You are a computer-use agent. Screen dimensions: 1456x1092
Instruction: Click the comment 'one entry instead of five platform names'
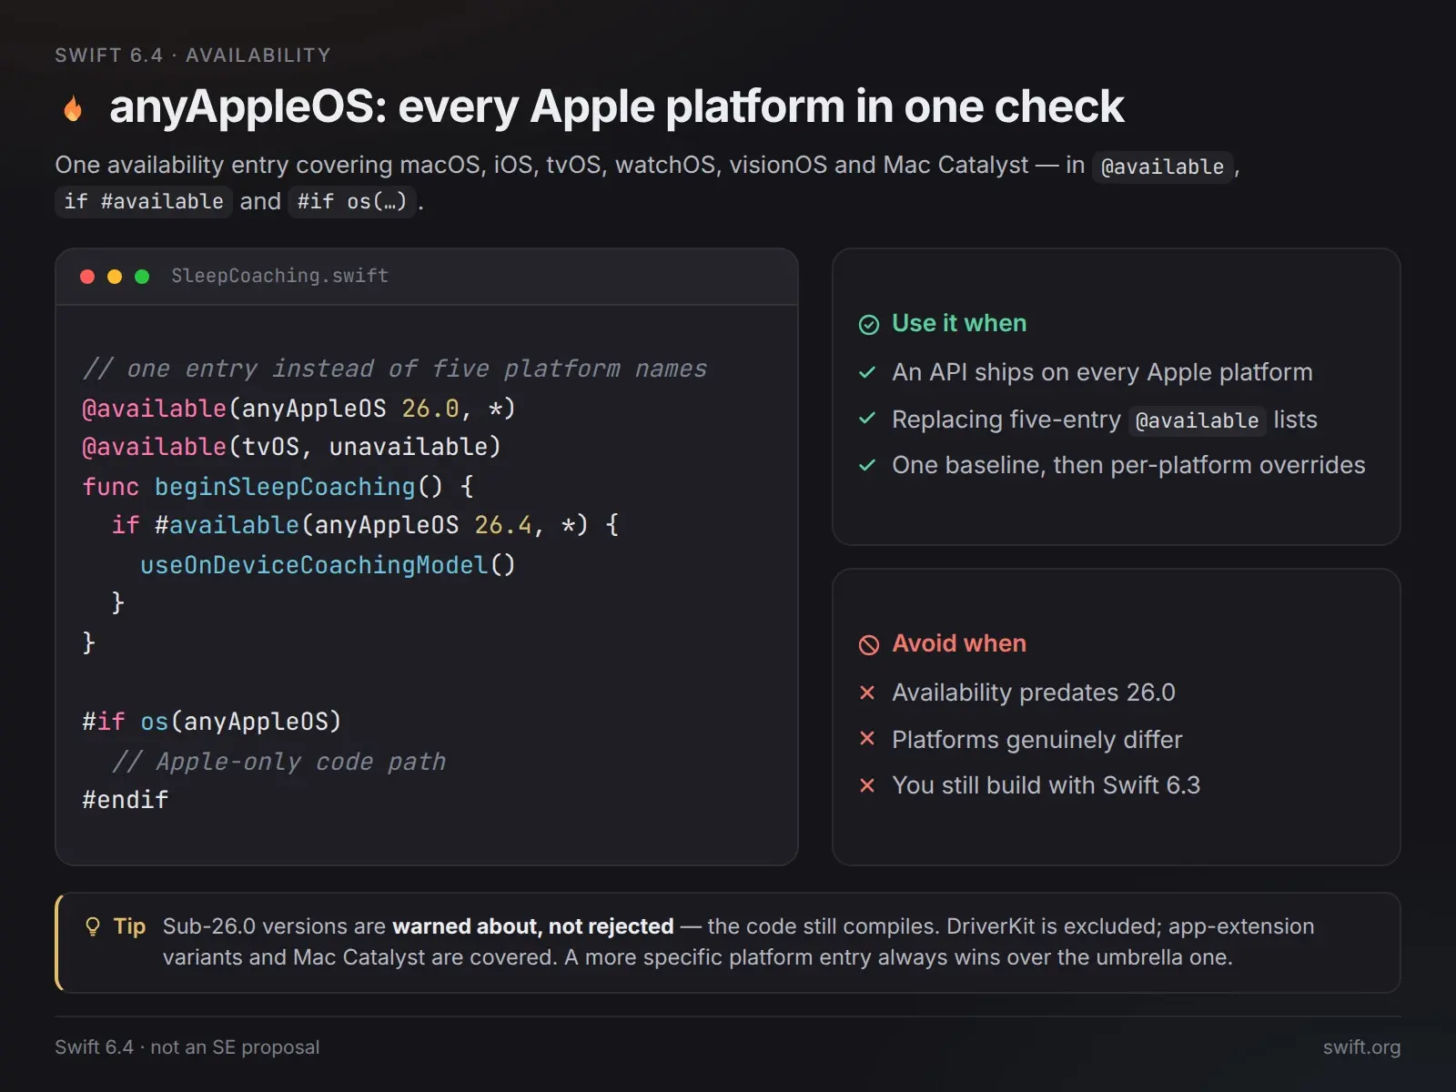click(395, 369)
